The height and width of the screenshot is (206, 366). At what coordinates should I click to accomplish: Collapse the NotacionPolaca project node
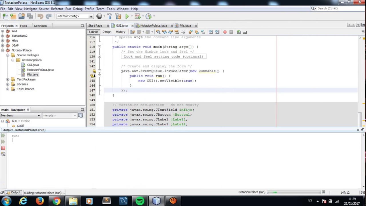3,50
